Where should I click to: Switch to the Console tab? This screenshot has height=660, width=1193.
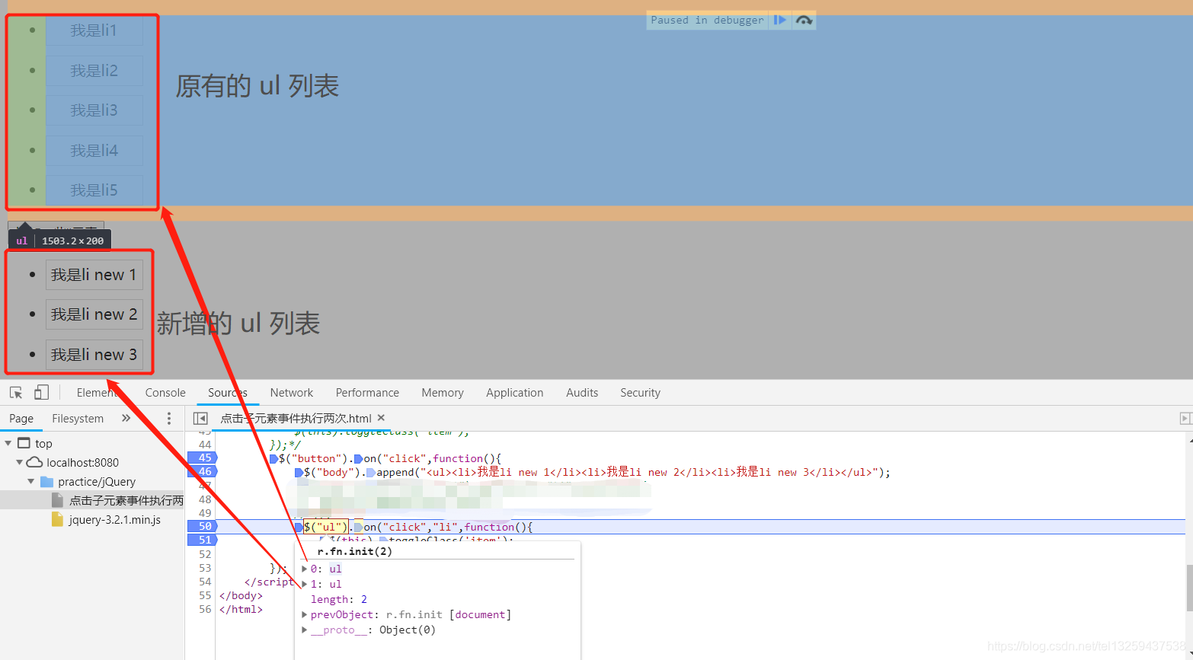pyautogui.click(x=165, y=393)
